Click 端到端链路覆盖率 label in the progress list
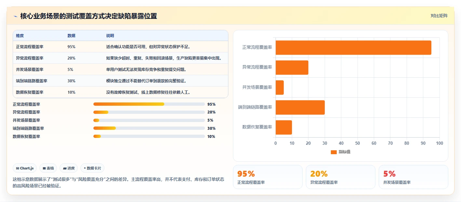 [x=28, y=128]
